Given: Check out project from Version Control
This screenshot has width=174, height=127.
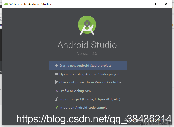Looking at the screenshot, I should pyautogui.click(x=88, y=82).
